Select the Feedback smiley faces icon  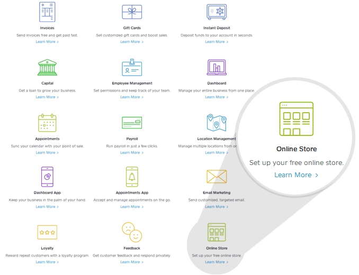pyautogui.click(x=132, y=232)
